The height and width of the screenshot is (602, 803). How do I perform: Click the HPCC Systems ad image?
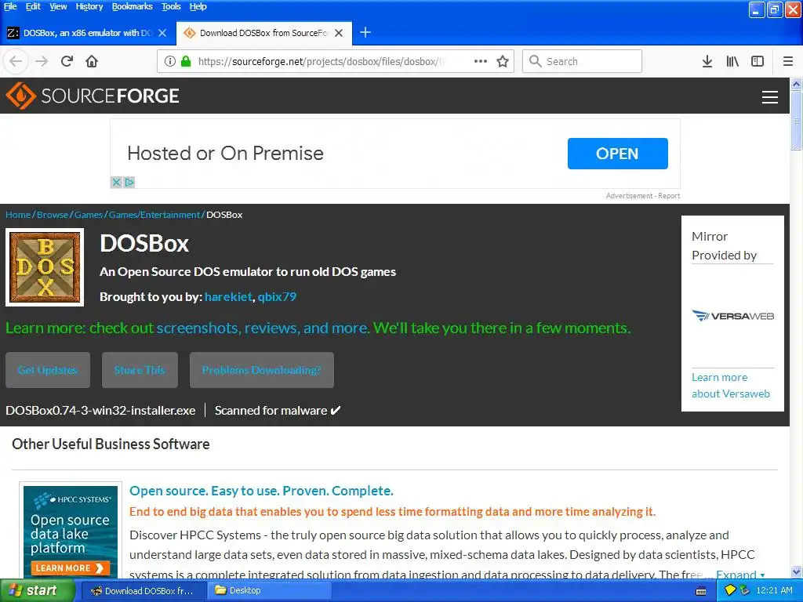click(71, 531)
